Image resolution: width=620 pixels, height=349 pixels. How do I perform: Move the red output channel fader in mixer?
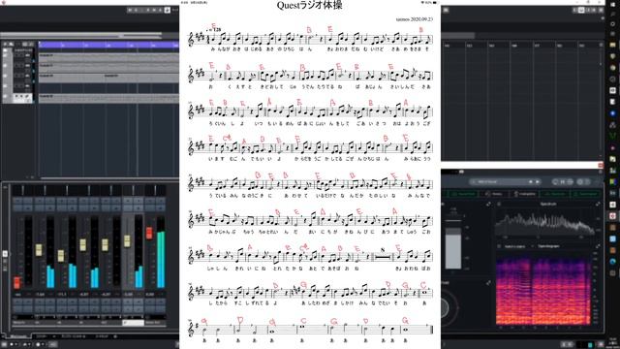149,233
